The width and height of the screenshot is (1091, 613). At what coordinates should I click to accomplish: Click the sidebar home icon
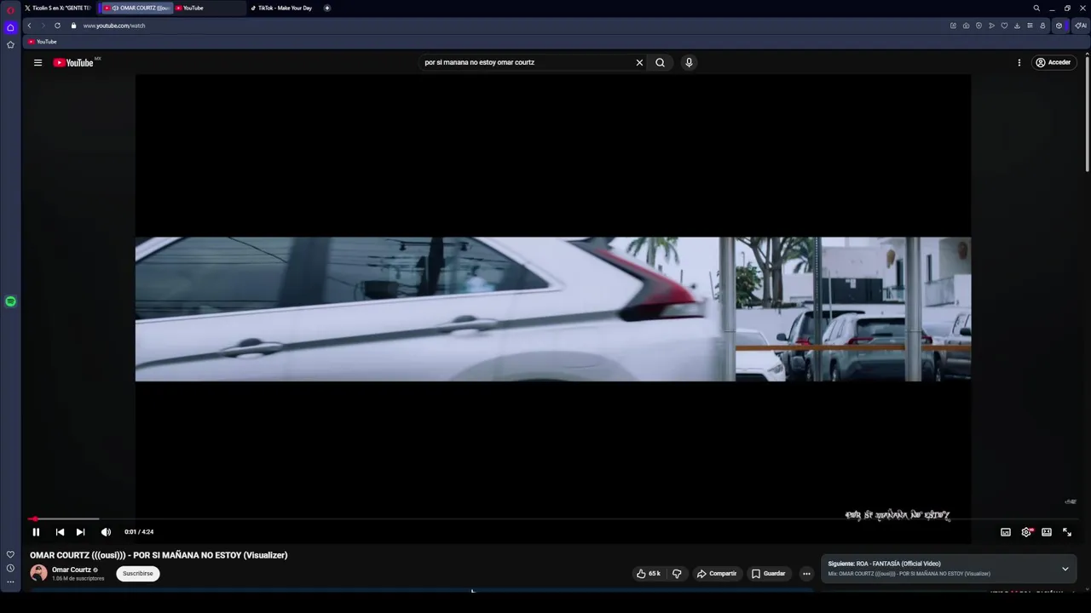pos(10,27)
